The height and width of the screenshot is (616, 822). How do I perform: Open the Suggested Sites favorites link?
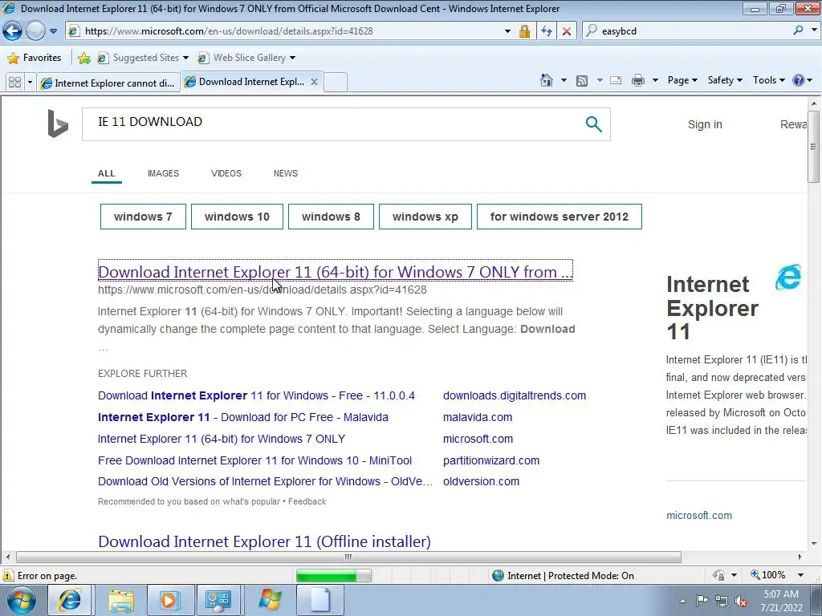point(143,58)
